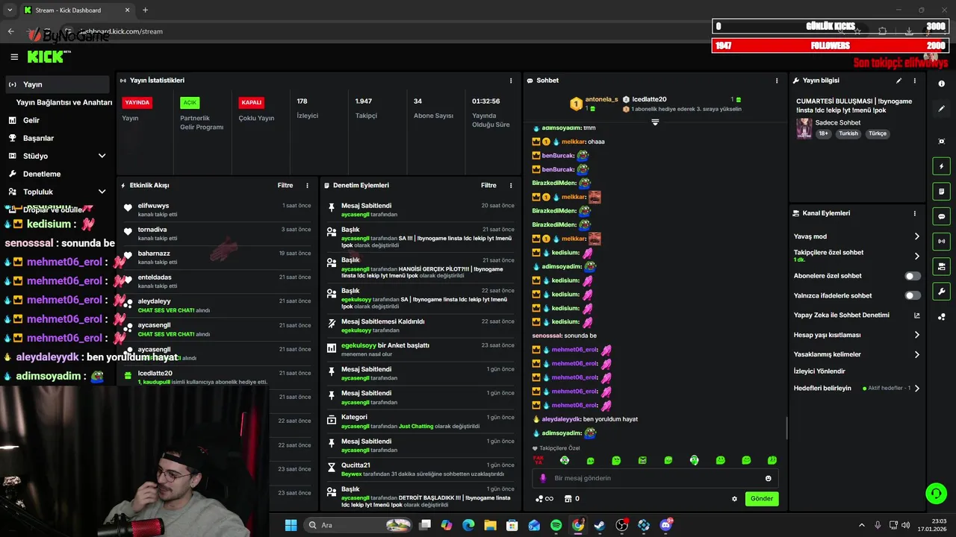Click the Windows Start button
Viewport: 956px width, 537px height.
click(x=291, y=525)
